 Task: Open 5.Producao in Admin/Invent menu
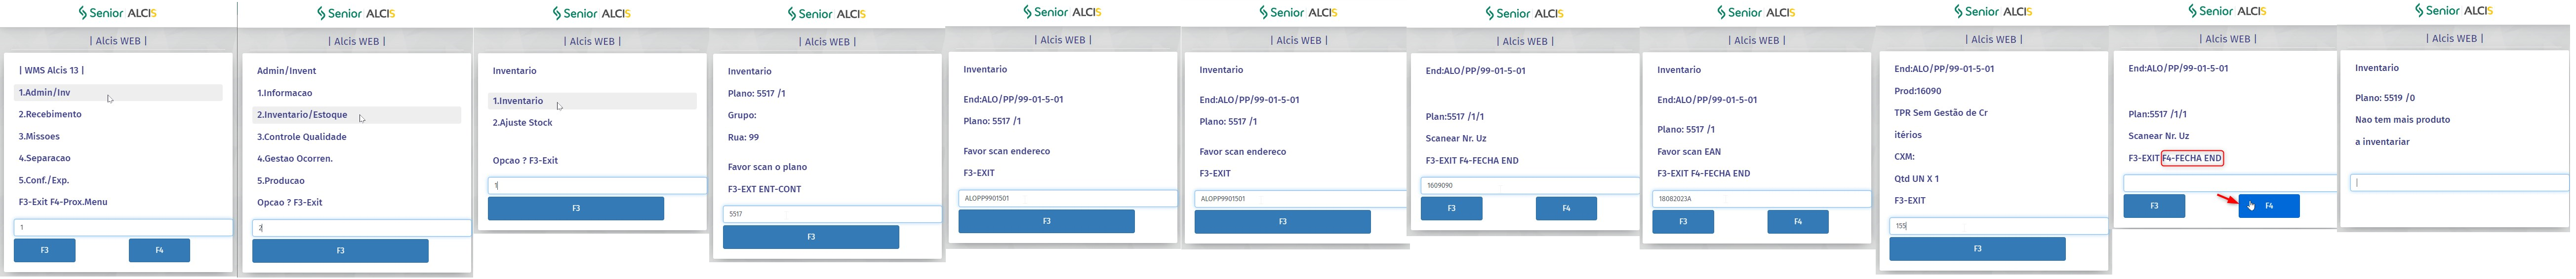tap(281, 180)
